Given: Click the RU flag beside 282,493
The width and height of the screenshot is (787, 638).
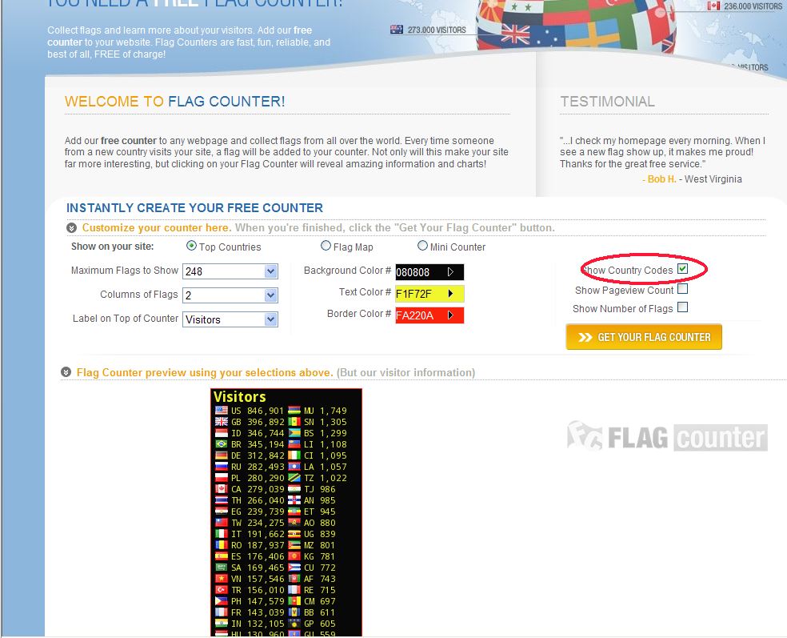Looking at the screenshot, I should point(222,467).
